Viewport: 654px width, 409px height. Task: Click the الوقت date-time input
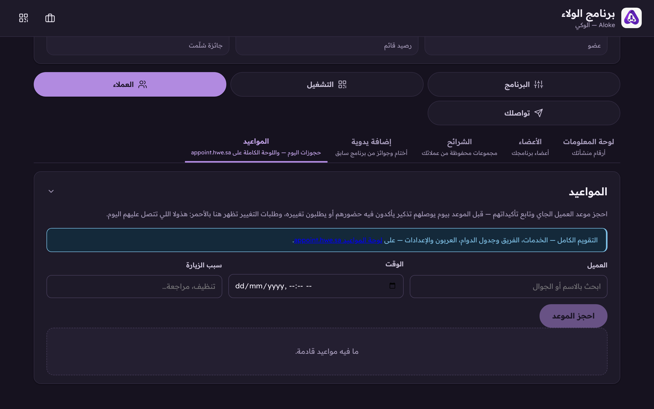click(316, 286)
